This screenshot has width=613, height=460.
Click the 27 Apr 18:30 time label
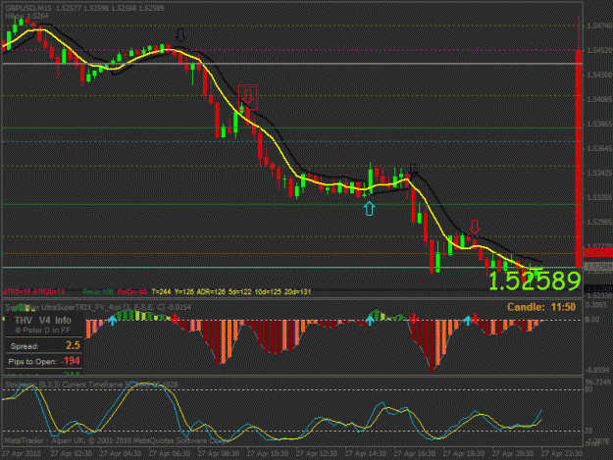[x=464, y=454]
